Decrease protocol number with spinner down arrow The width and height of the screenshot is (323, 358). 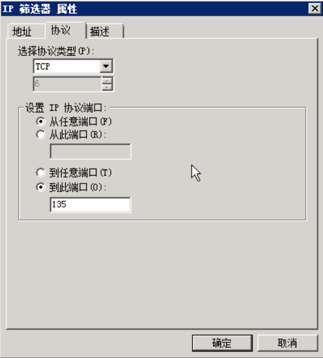tap(107, 87)
